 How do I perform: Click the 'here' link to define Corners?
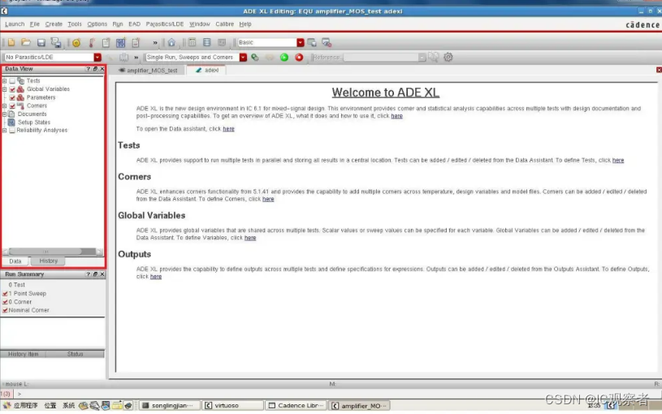point(268,199)
